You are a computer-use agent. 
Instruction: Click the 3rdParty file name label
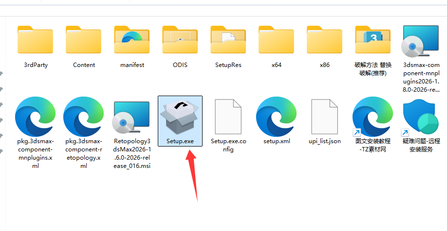click(x=36, y=65)
